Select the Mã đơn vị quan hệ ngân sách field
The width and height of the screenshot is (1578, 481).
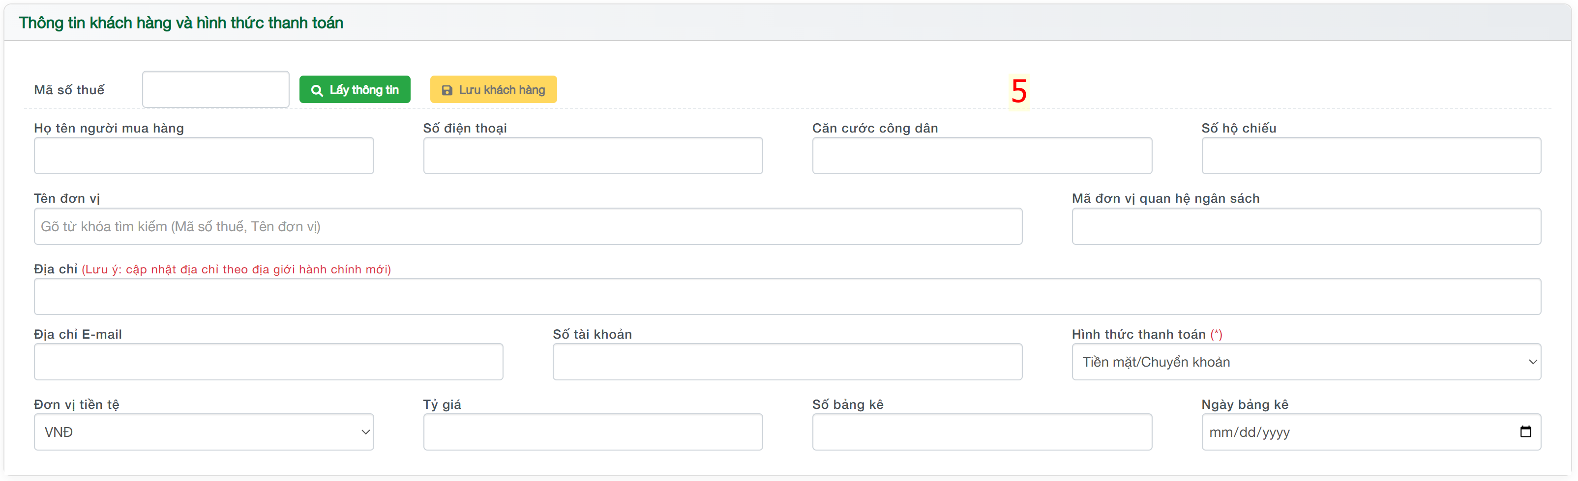(1306, 226)
